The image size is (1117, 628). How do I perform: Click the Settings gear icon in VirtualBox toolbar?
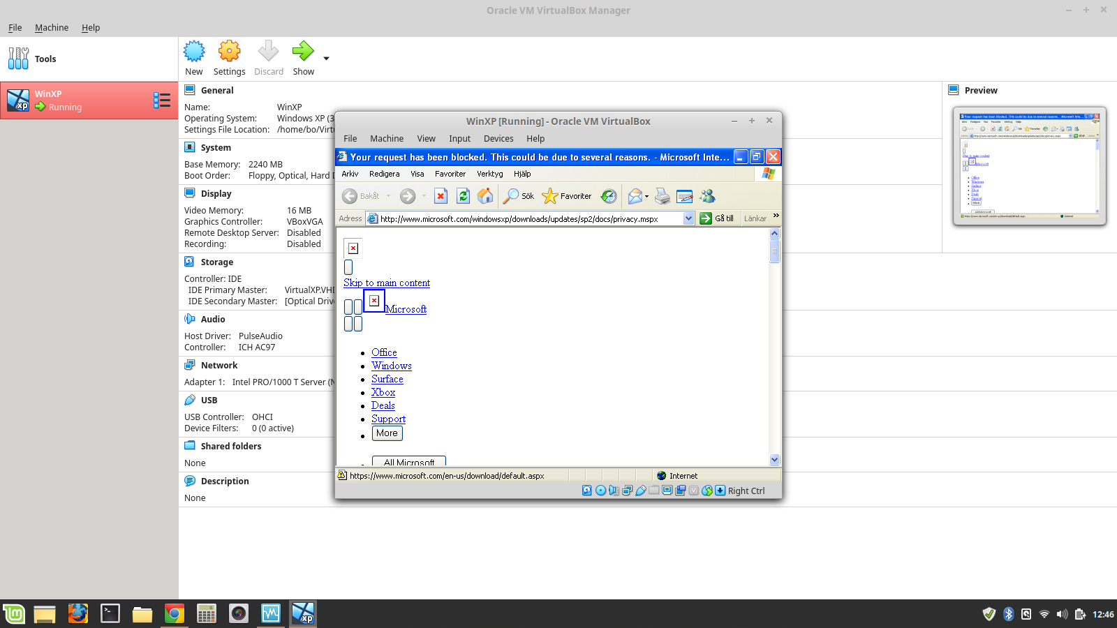(x=229, y=52)
